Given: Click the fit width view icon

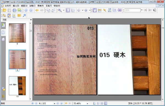Looking at the screenshot, I should click(73, 10).
